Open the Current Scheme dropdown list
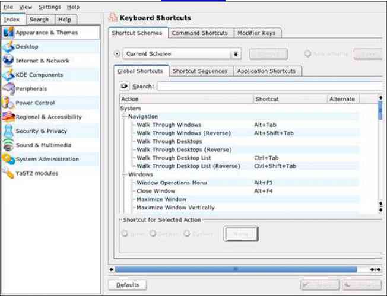The height and width of the screenshot is (296, 387). point(237,54)
